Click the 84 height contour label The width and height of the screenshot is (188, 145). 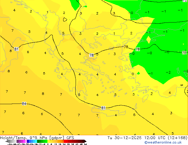[24, 104]
